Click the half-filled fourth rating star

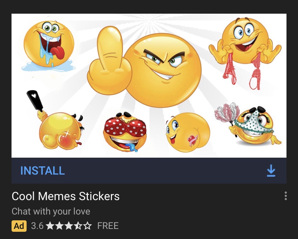pos(78,226)
